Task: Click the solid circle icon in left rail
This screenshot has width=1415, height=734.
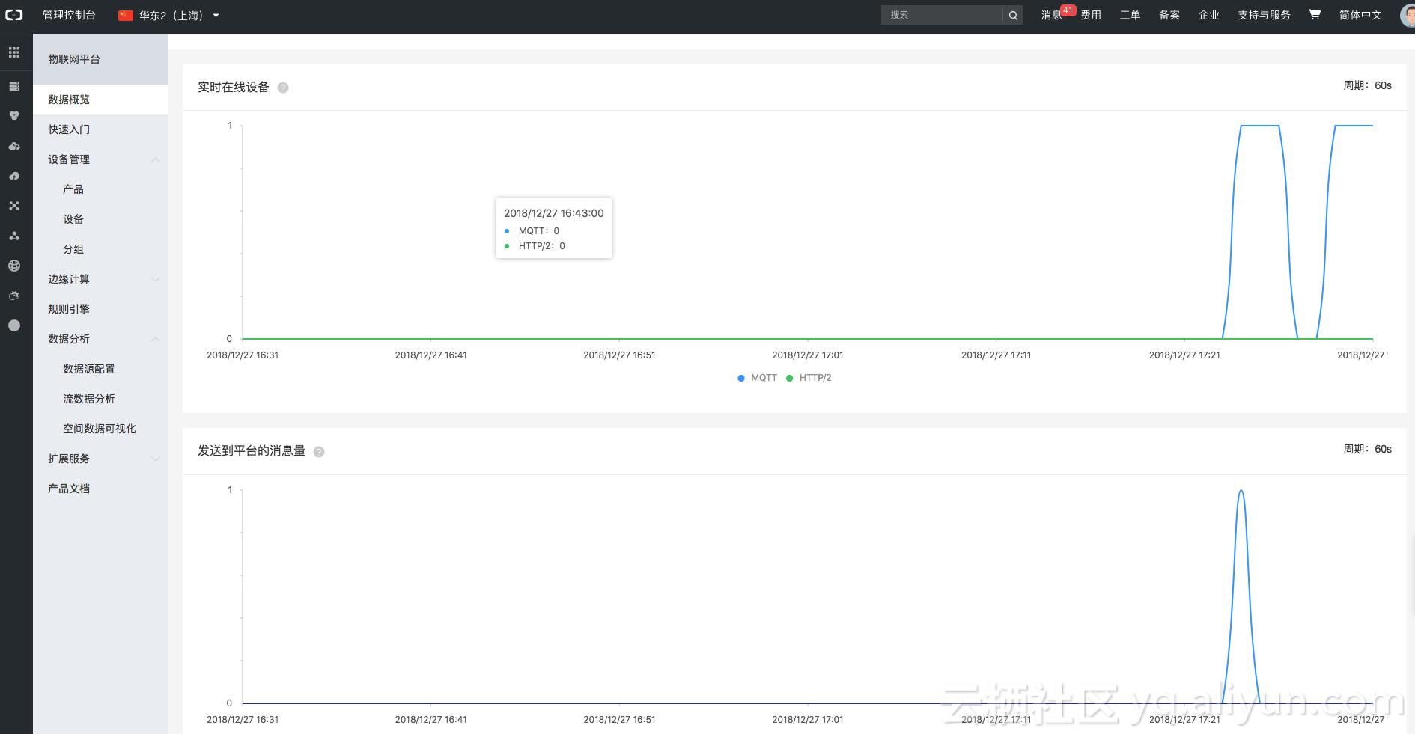Action: point(14,325)
